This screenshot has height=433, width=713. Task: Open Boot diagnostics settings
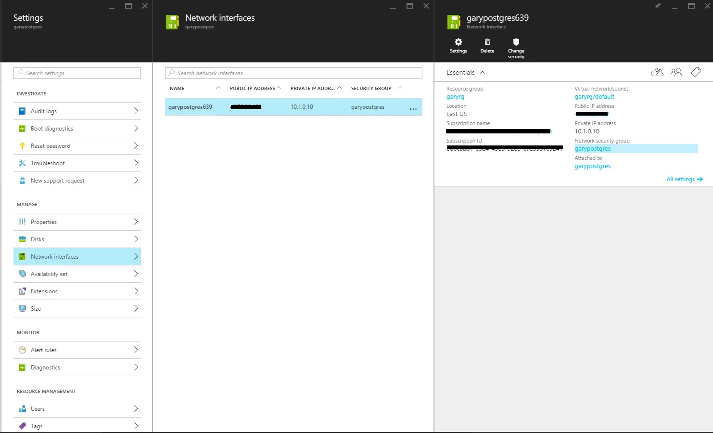(77, 129)
